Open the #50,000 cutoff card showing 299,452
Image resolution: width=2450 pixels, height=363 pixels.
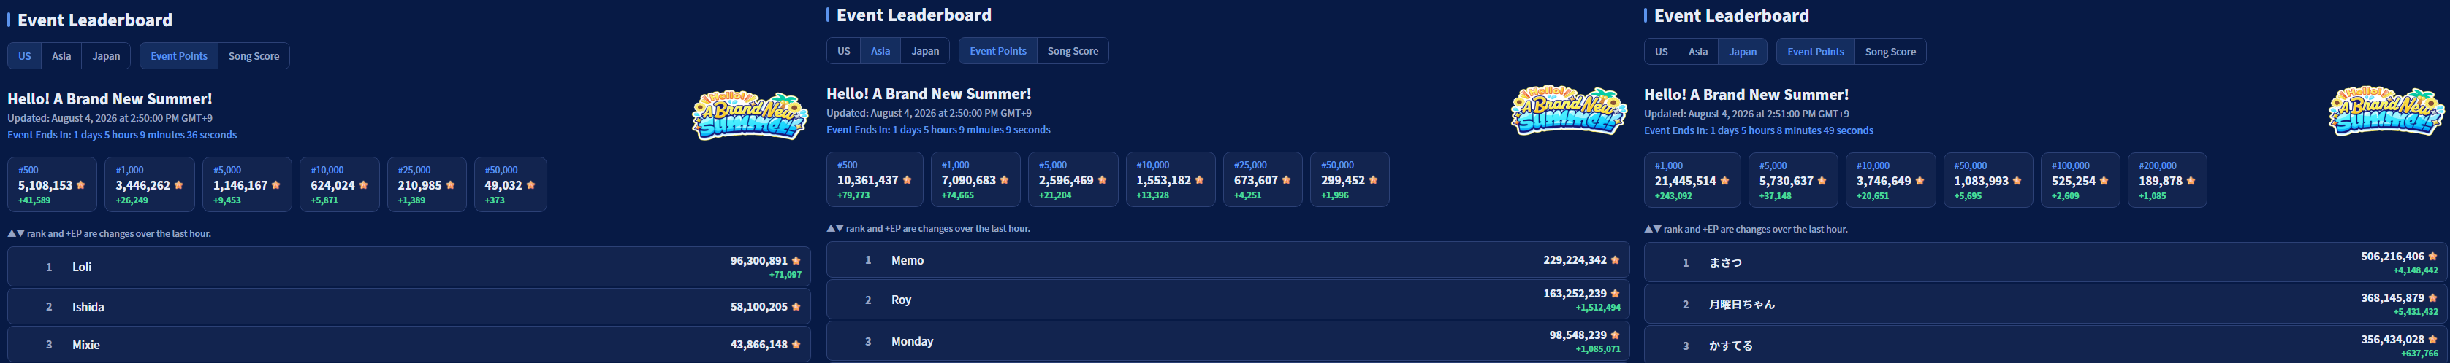point(1349,179)
